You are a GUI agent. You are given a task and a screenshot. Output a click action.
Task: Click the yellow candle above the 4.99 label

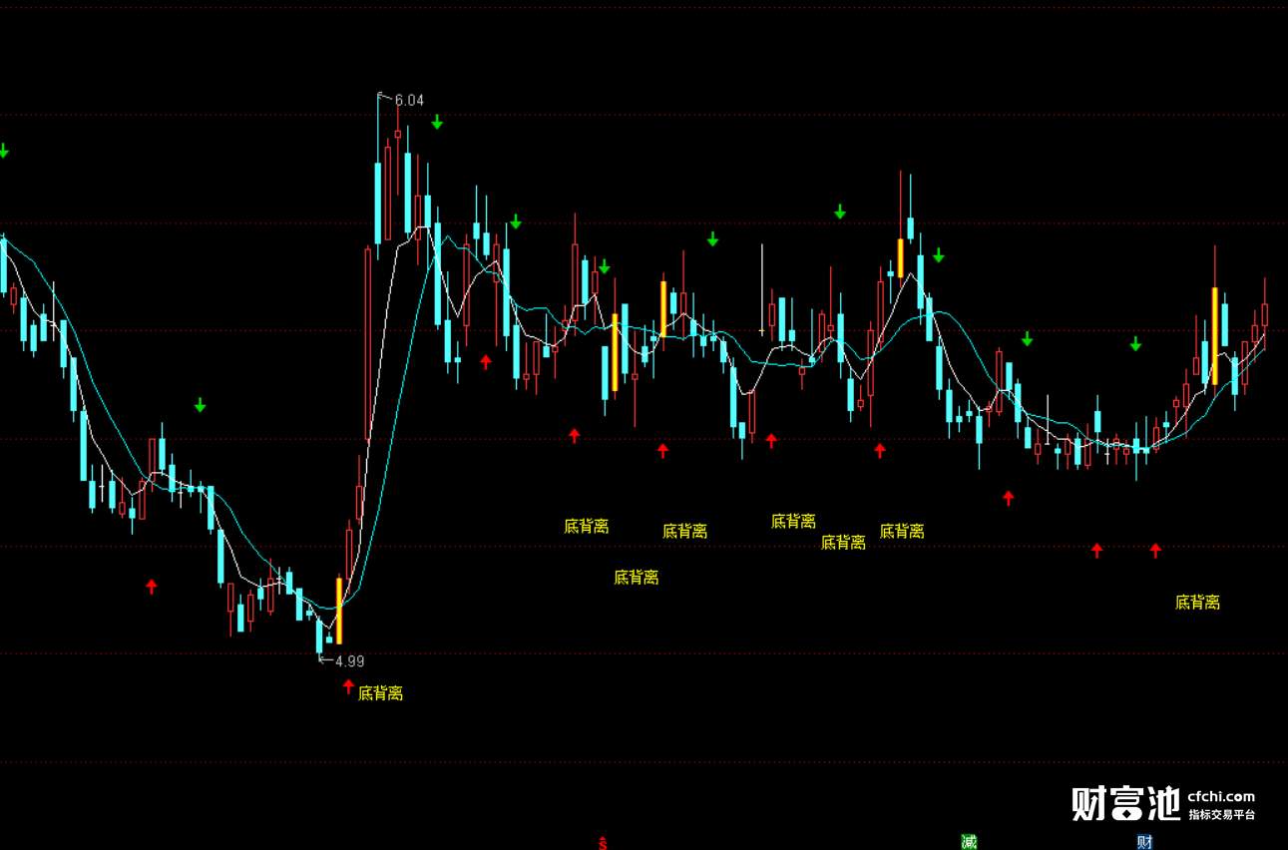click(x=339, y=611)
